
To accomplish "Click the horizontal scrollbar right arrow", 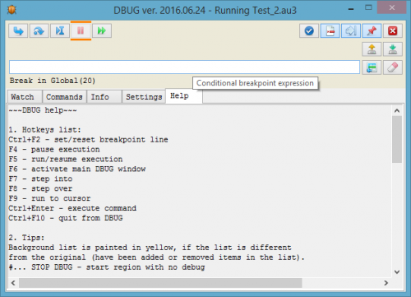I will point(386,283).
